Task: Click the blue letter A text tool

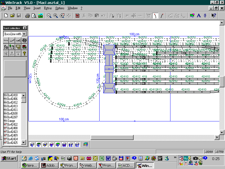Action: point(199,15)
